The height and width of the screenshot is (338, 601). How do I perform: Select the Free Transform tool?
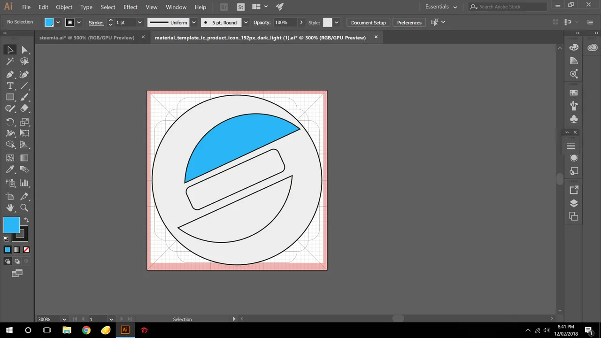[x=24, y=133]
